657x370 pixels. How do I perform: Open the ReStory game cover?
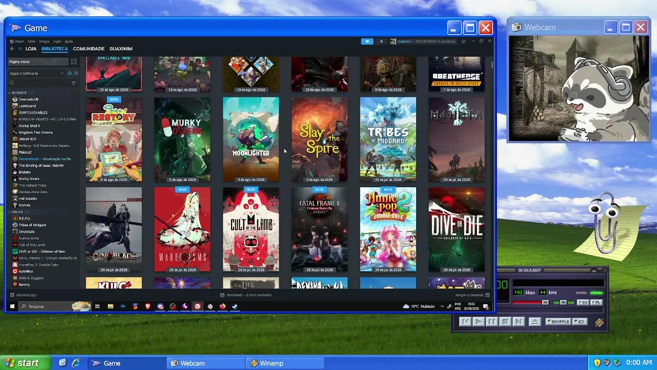pyautogui.click(x=114, y=139)
